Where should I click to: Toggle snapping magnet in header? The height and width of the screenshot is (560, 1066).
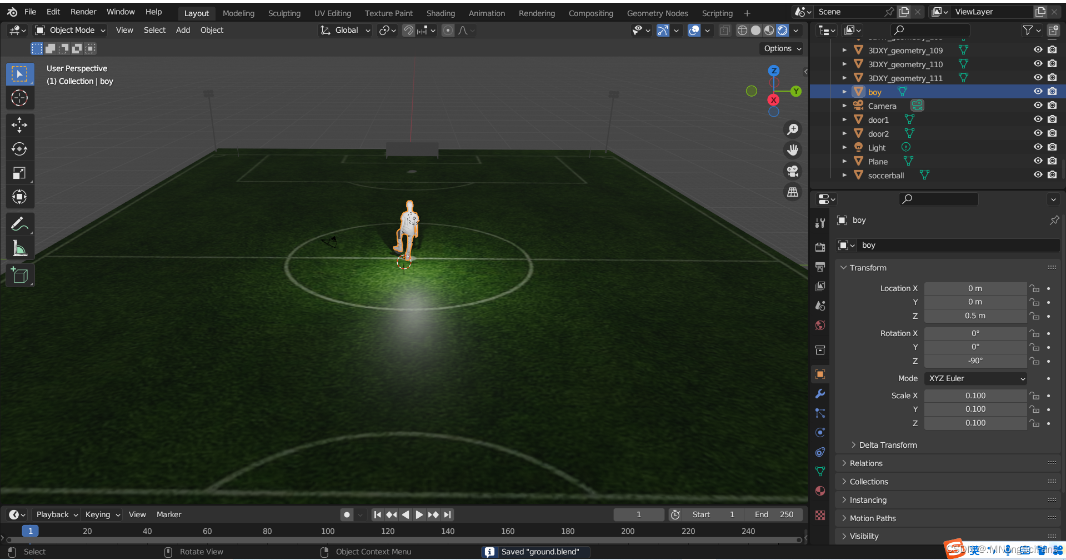[409, 31]
